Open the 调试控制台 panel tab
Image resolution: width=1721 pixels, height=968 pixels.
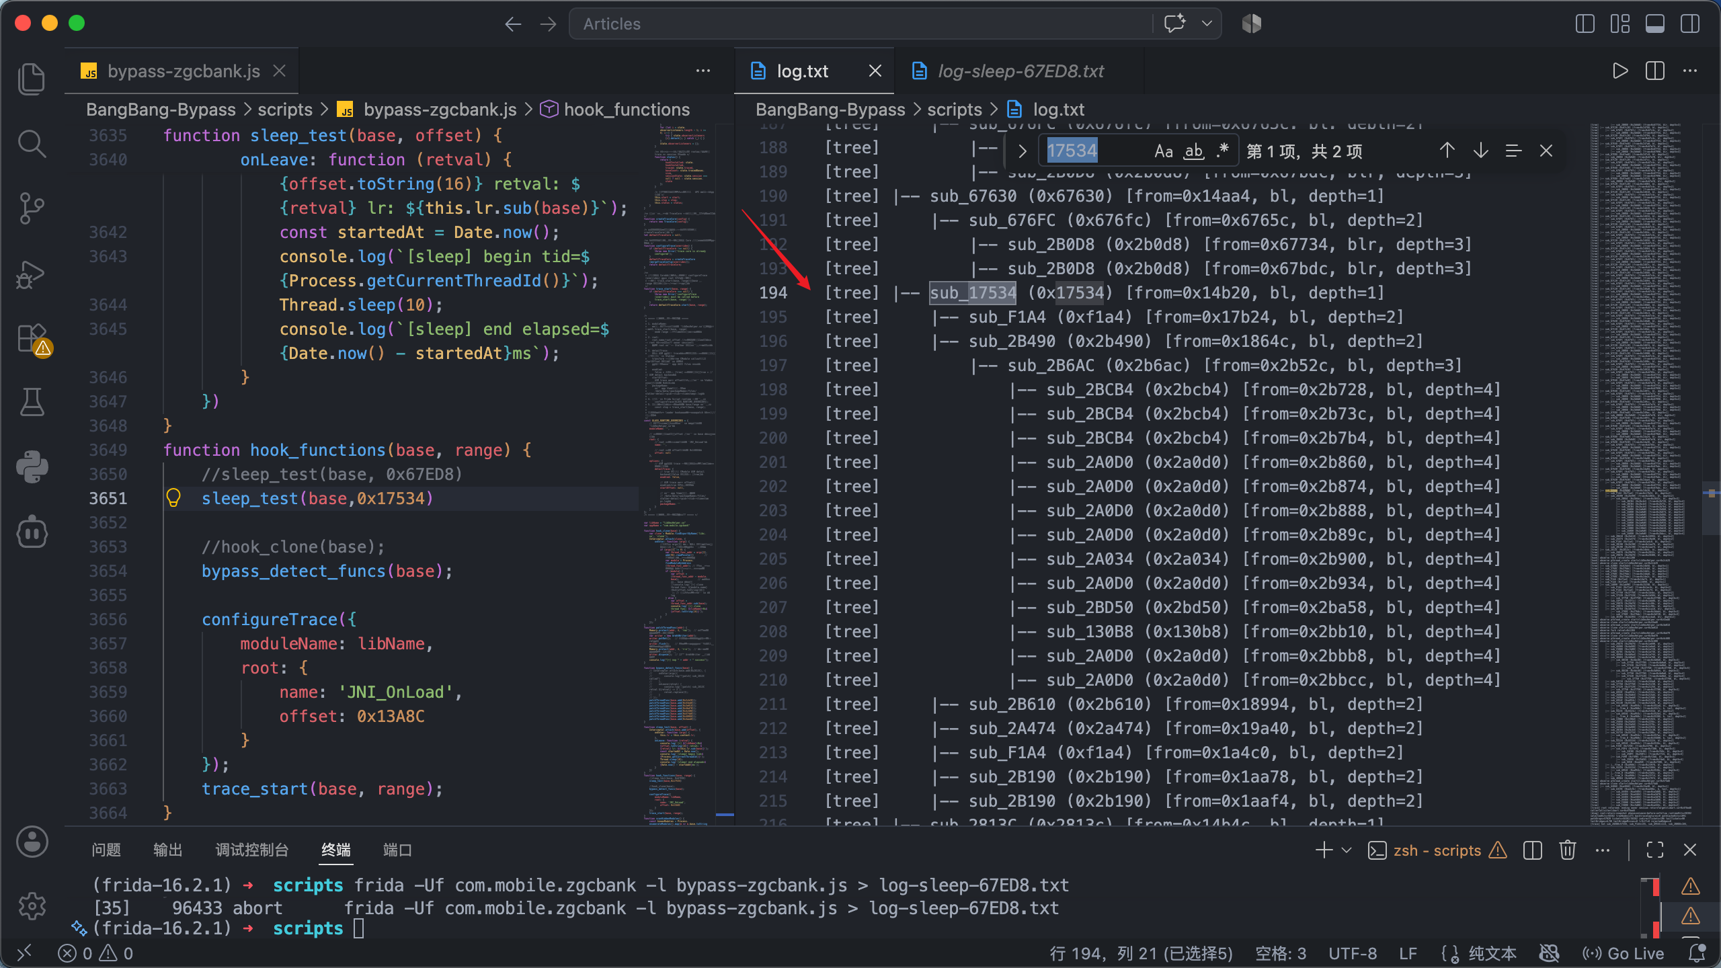coord(252,850)
